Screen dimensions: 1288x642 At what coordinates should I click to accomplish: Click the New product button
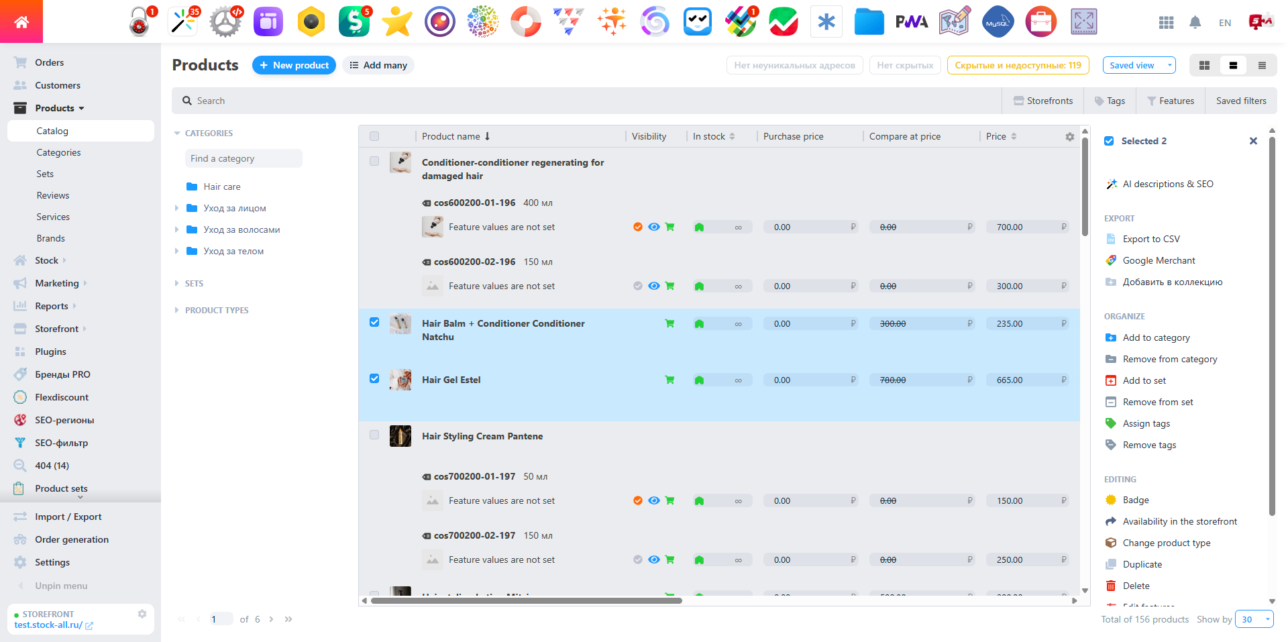(x=294, y=65)
